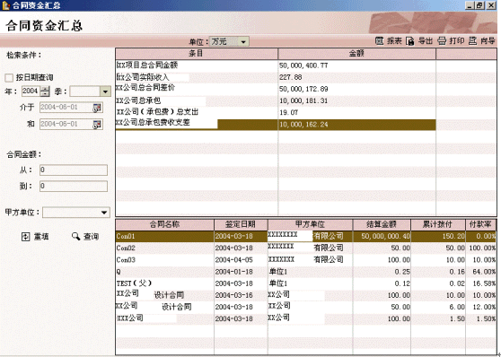Click the payment rate 1.50%
Viewport: 501px width, 357px height.
pos(486,318)
